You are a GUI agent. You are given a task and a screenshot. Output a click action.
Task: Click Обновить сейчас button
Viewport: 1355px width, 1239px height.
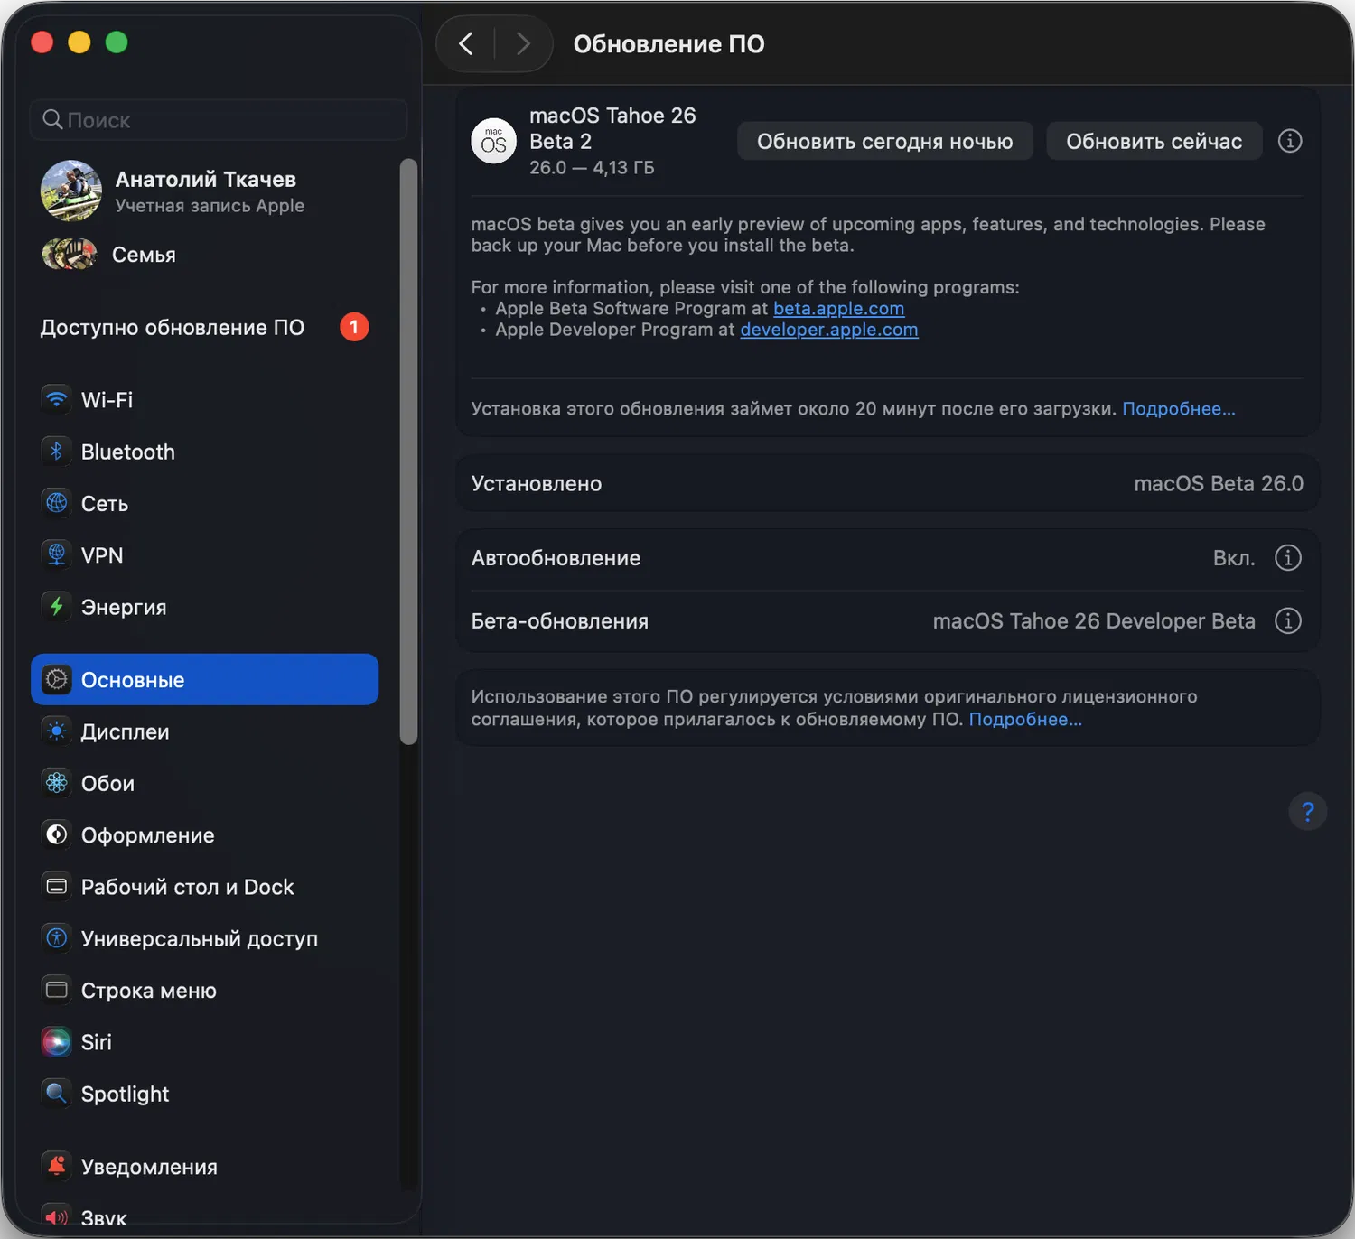pos(1154,141)
